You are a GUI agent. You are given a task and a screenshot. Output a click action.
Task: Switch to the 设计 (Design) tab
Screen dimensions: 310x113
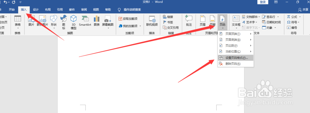[36, 10]
